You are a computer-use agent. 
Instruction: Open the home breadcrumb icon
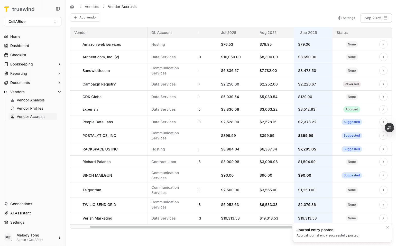pos(72,7)
